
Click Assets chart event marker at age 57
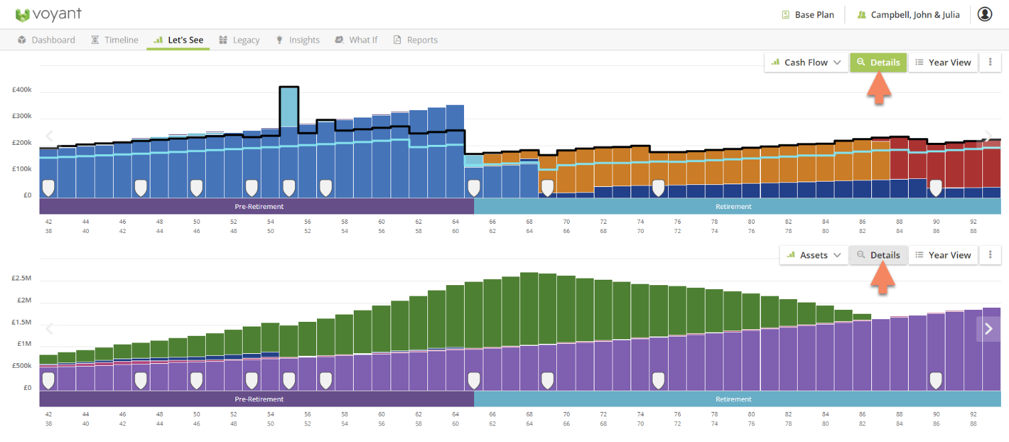coord(326,381)
